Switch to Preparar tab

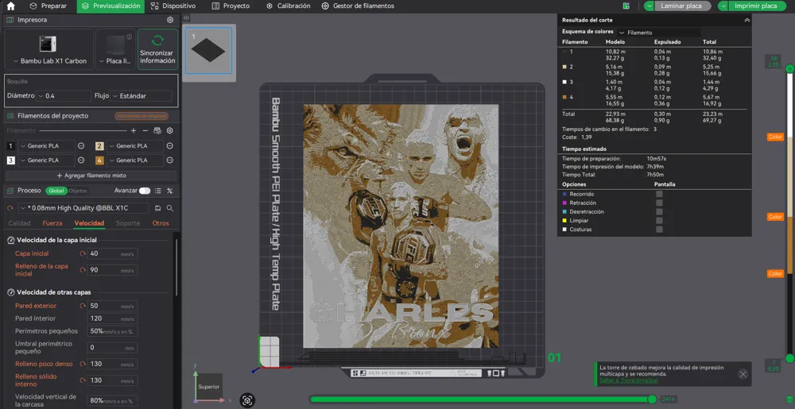pos(48,6)
